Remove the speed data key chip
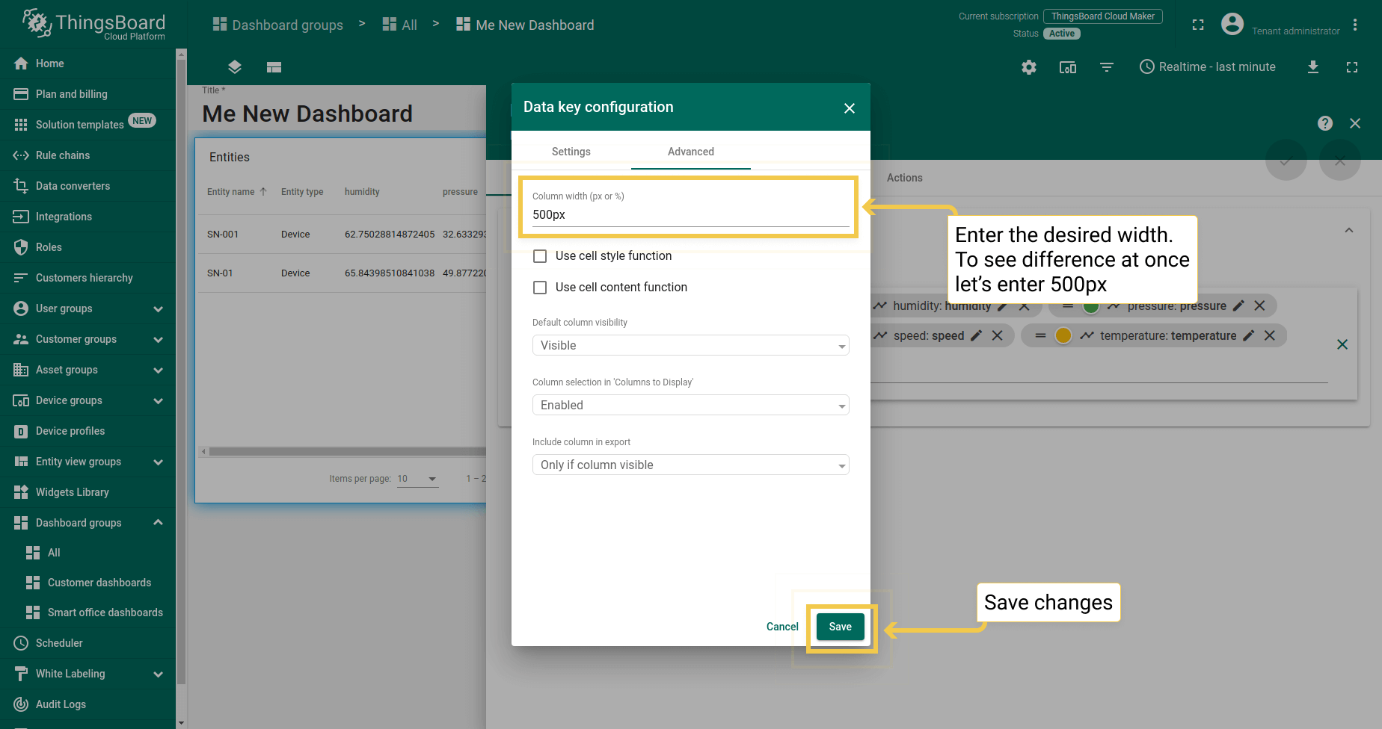The width and height of the screenshot is (1382, 729). point(997,336)
